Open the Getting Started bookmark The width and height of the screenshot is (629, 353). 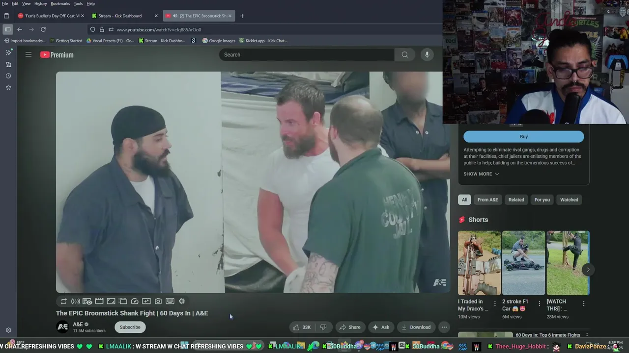[66, 41]
